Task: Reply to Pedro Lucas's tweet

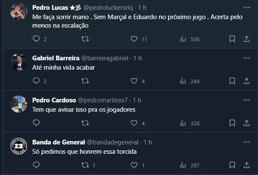Action: click(37, 39)
